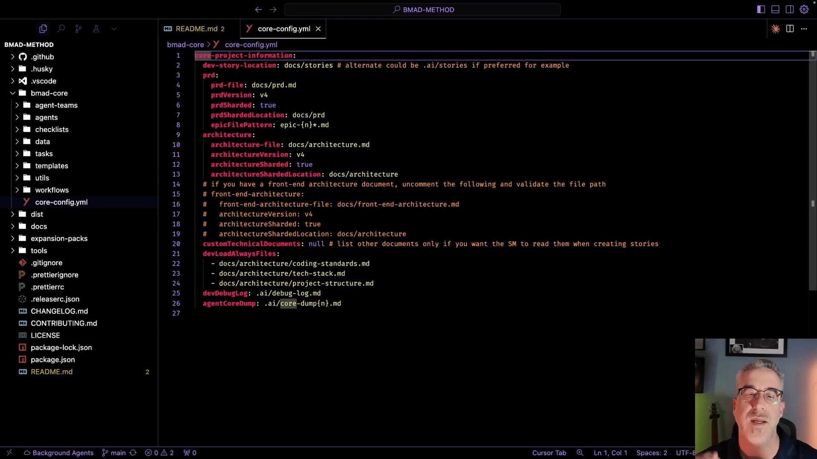Click the bmad-core breadcrumb link
The image size is (817, 459).
(x=185, y=45)
